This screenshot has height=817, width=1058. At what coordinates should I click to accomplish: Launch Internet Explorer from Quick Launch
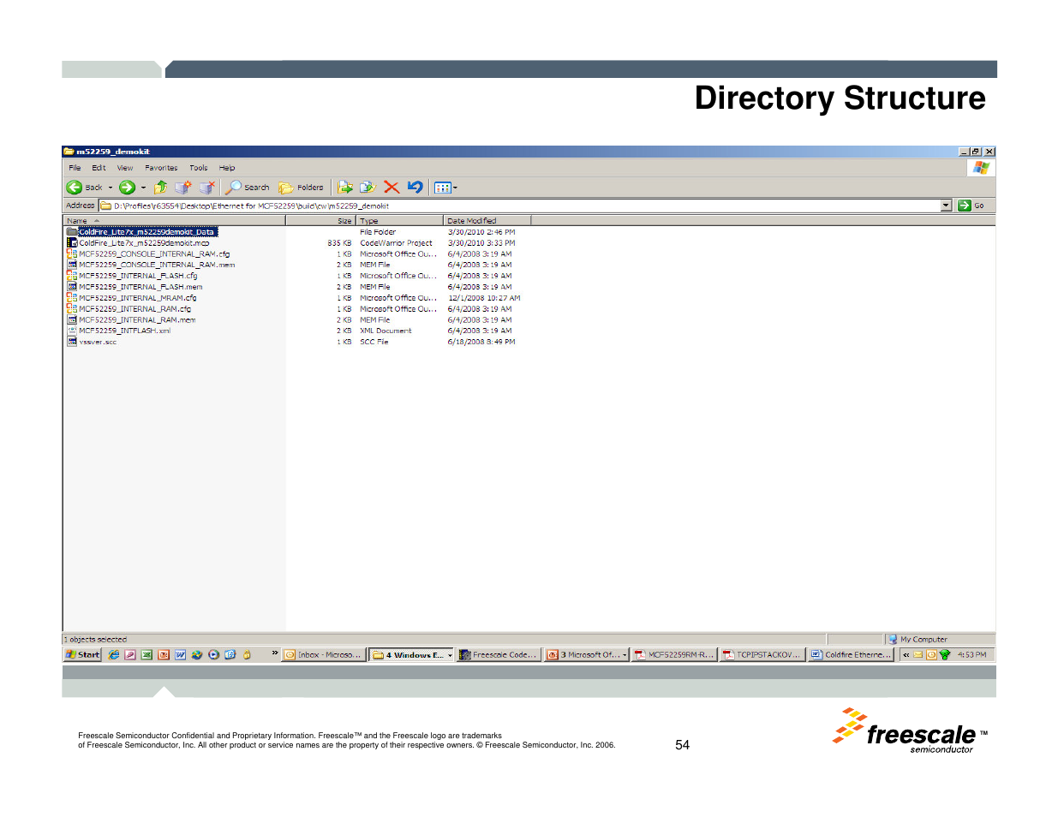click(114, 655)
